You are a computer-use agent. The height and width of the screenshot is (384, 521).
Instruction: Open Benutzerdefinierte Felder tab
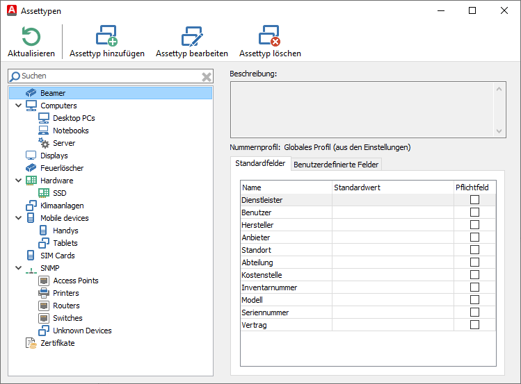(336, 165)
